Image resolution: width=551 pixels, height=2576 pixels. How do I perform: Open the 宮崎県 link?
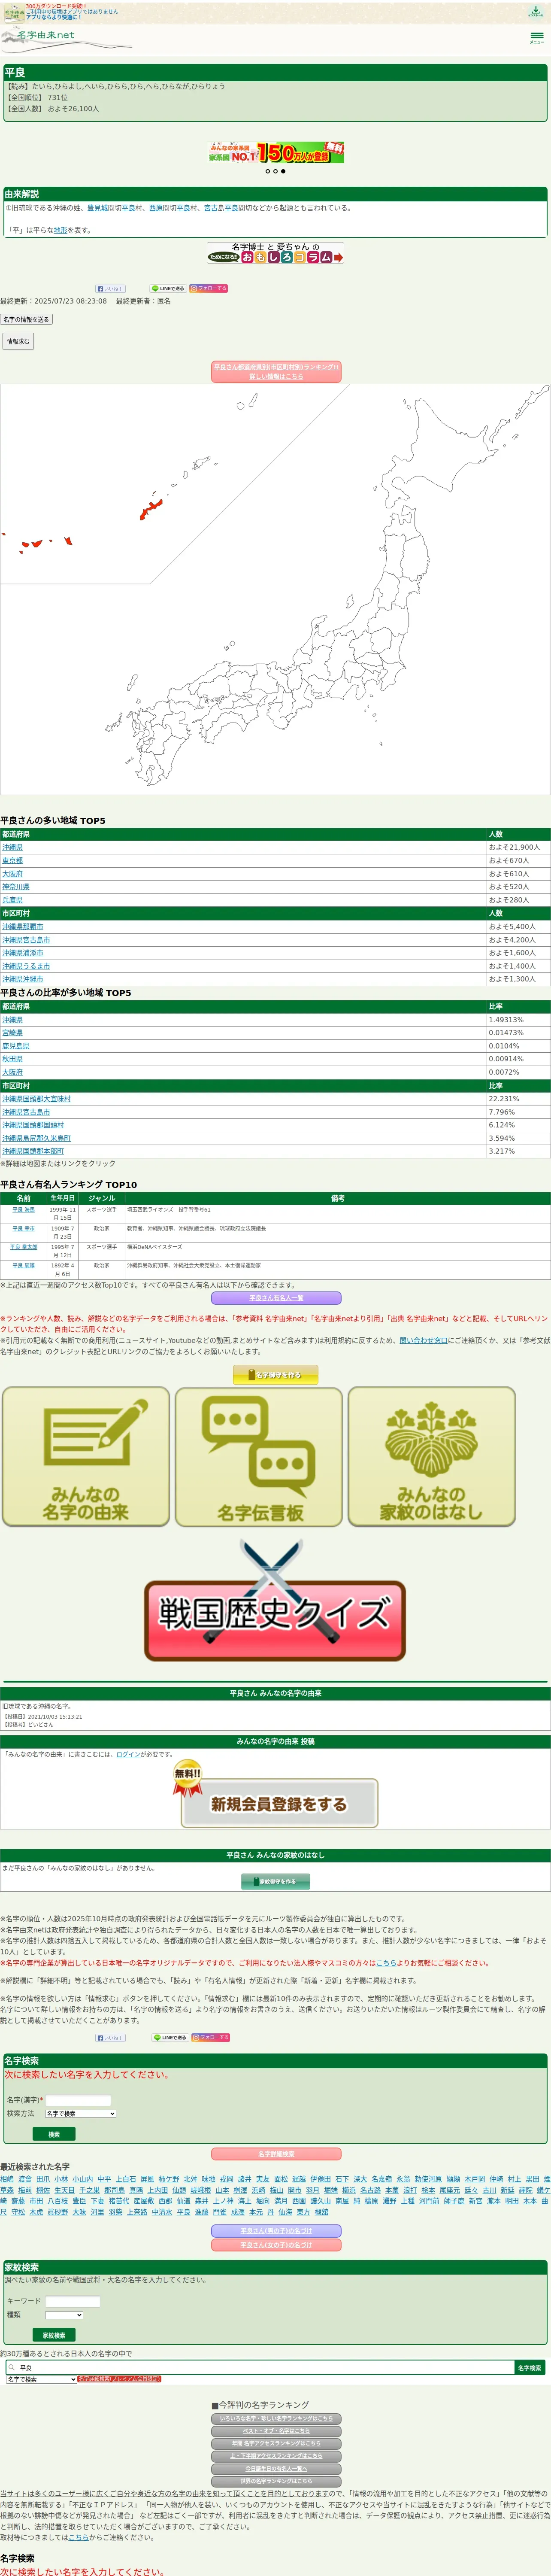point(12,1033)
